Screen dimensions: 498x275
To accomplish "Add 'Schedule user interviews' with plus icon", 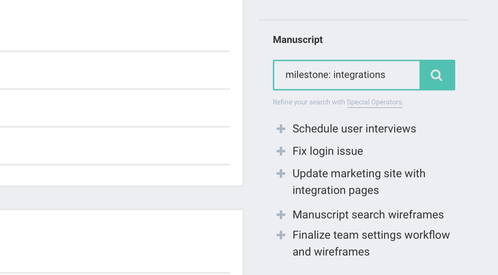I will (x=281, y=129).
